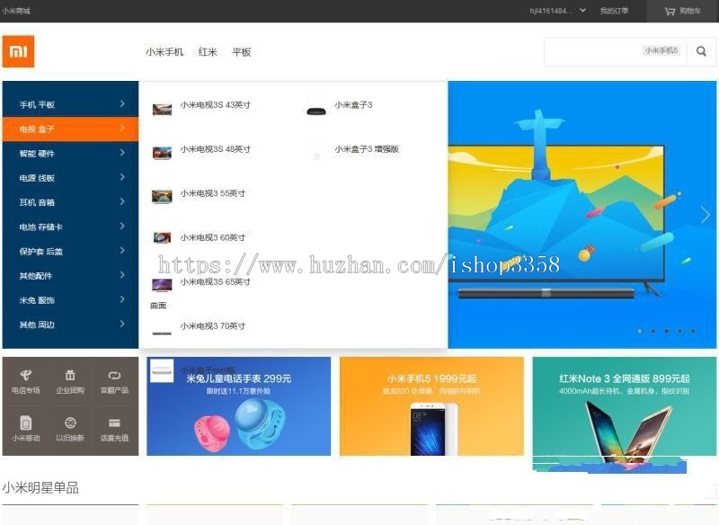719x525 pixels.
Task: Open the account name dropdown arrow
Action: coord(582,10)
